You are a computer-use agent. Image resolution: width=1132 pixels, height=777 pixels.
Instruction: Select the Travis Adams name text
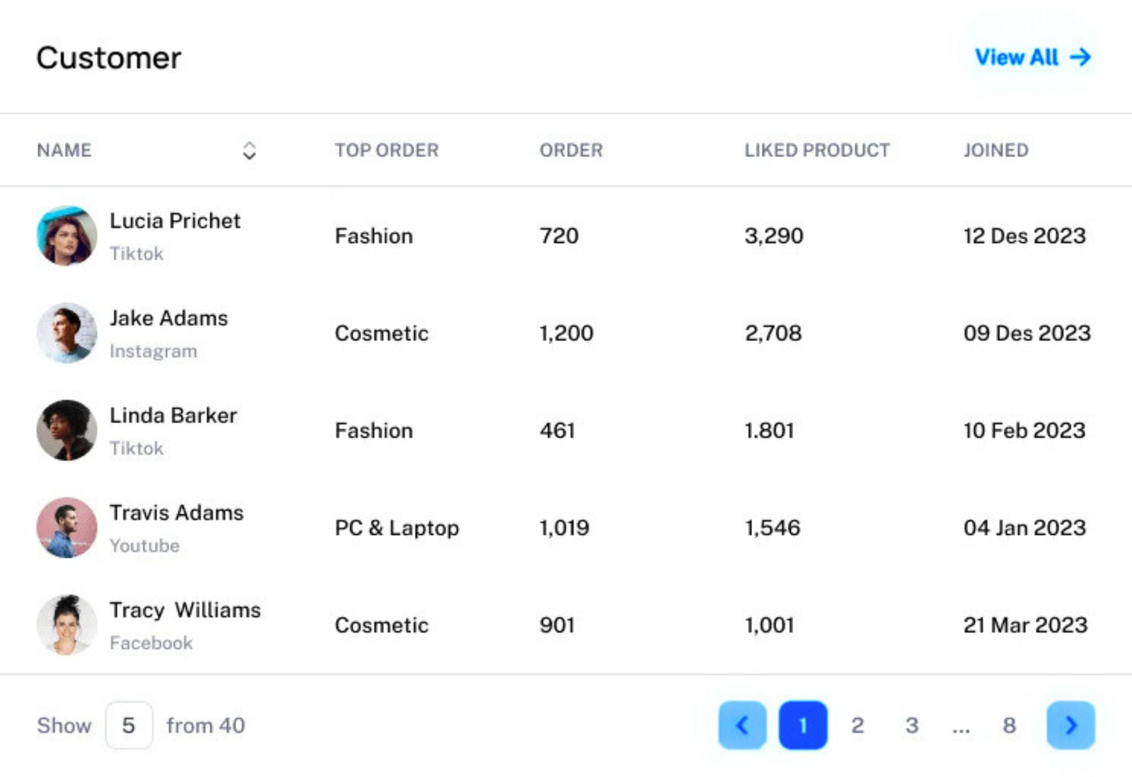pos(176,513)
